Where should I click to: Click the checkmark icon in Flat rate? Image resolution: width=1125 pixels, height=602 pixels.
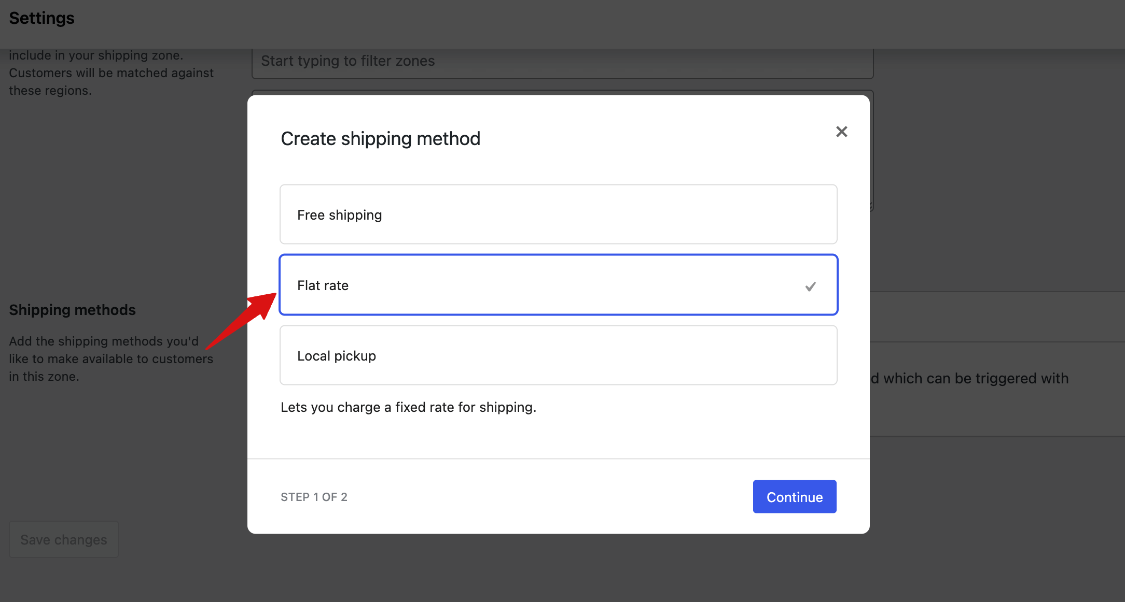(x=810, y=286)
